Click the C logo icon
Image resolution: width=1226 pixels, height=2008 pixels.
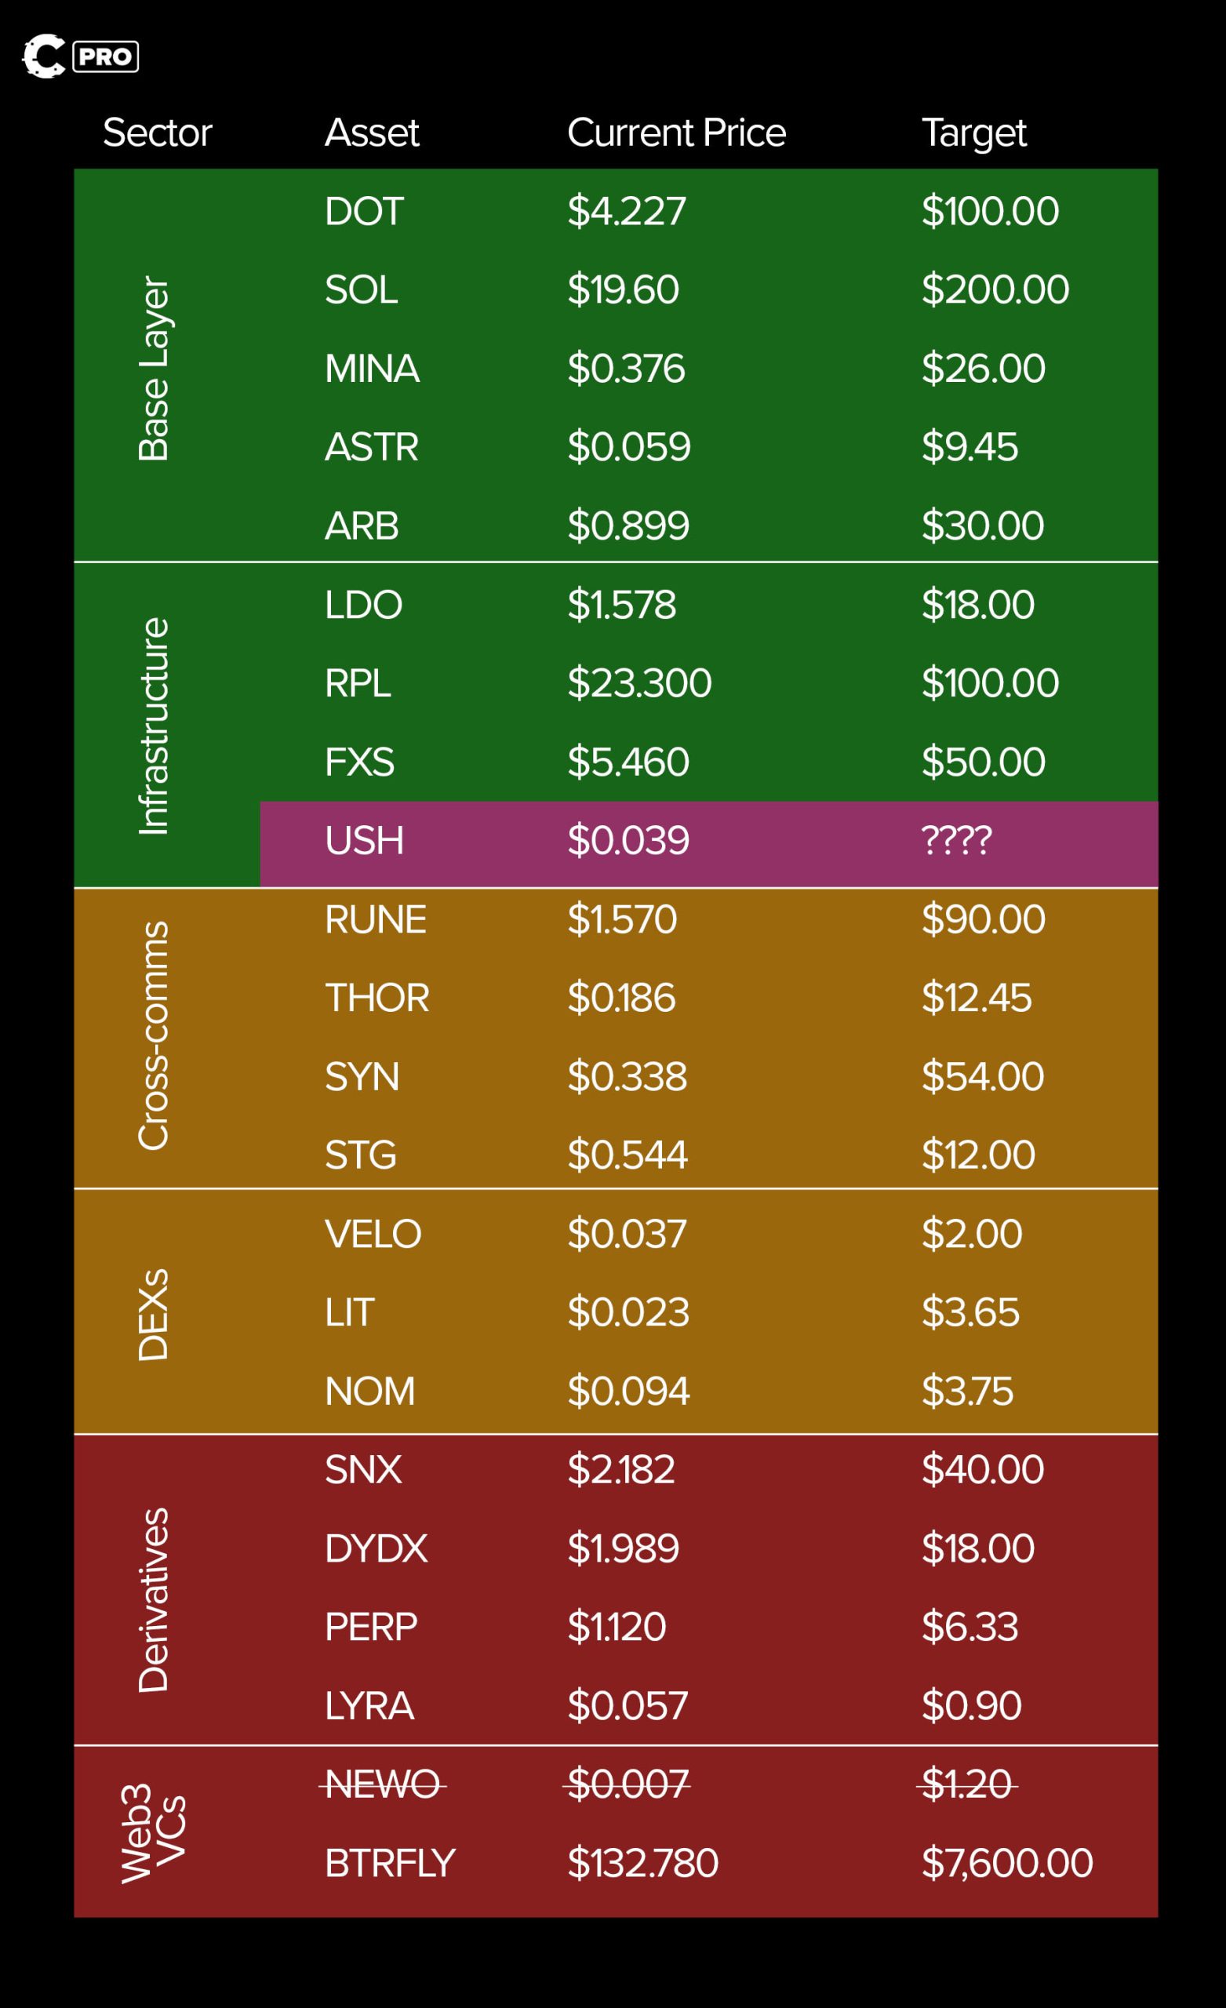(44, 56)
